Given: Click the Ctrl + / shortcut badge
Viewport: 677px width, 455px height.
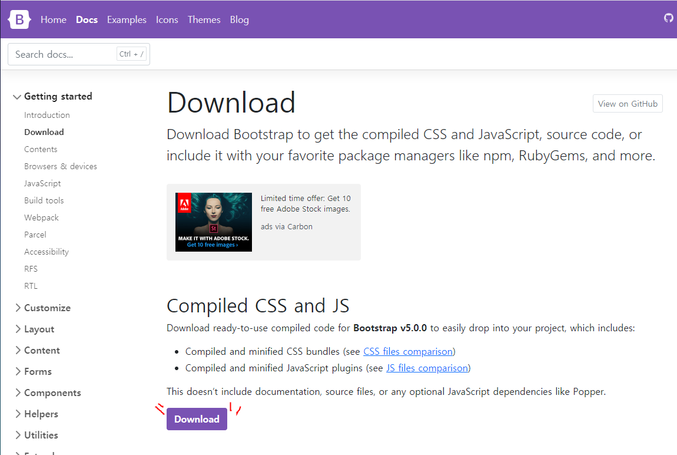Looking at the screenshot, I should [x=131, y=54].
